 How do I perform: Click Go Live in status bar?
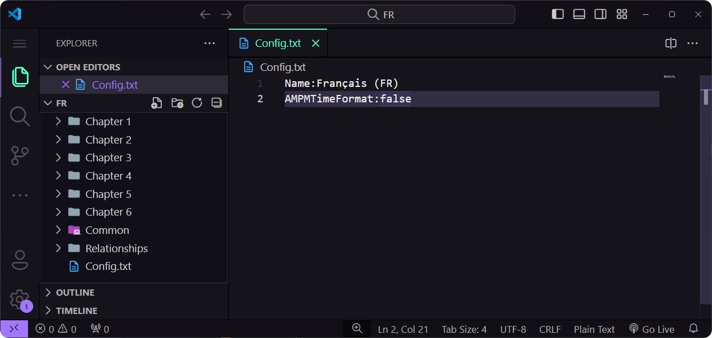651,329
